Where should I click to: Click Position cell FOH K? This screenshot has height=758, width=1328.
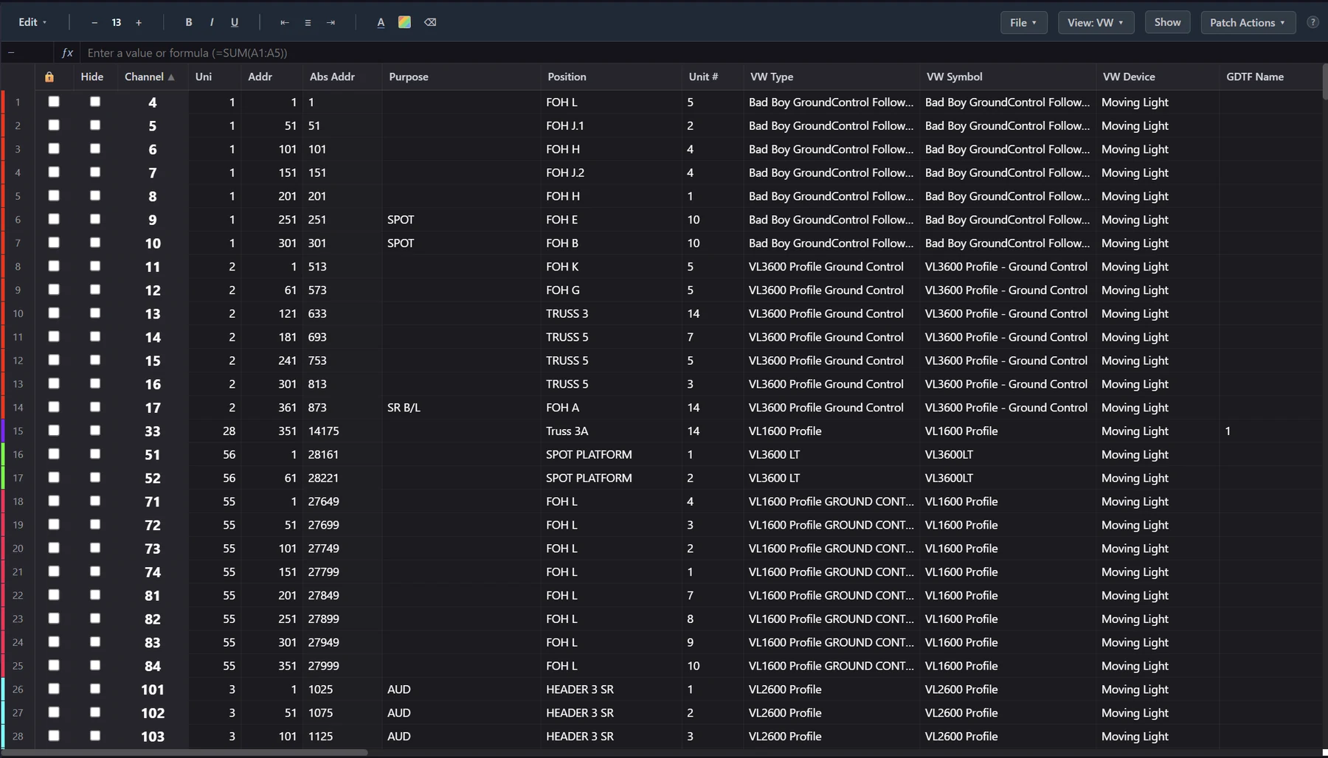612,266
